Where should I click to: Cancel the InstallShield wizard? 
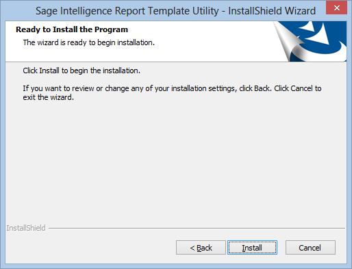310,247
